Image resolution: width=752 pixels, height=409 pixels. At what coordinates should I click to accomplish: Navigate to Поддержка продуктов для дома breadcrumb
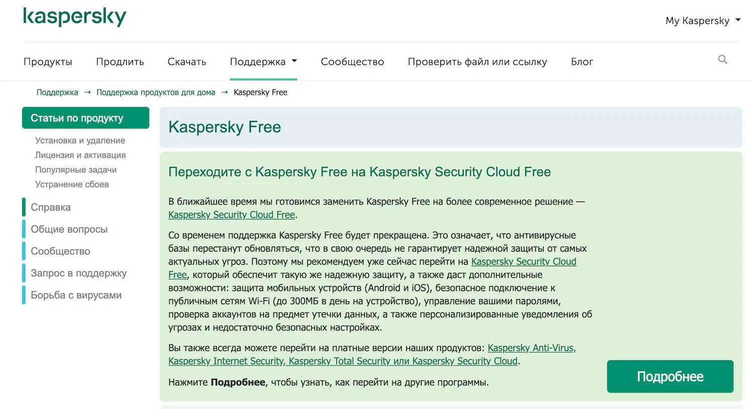(x=155, y=92)
